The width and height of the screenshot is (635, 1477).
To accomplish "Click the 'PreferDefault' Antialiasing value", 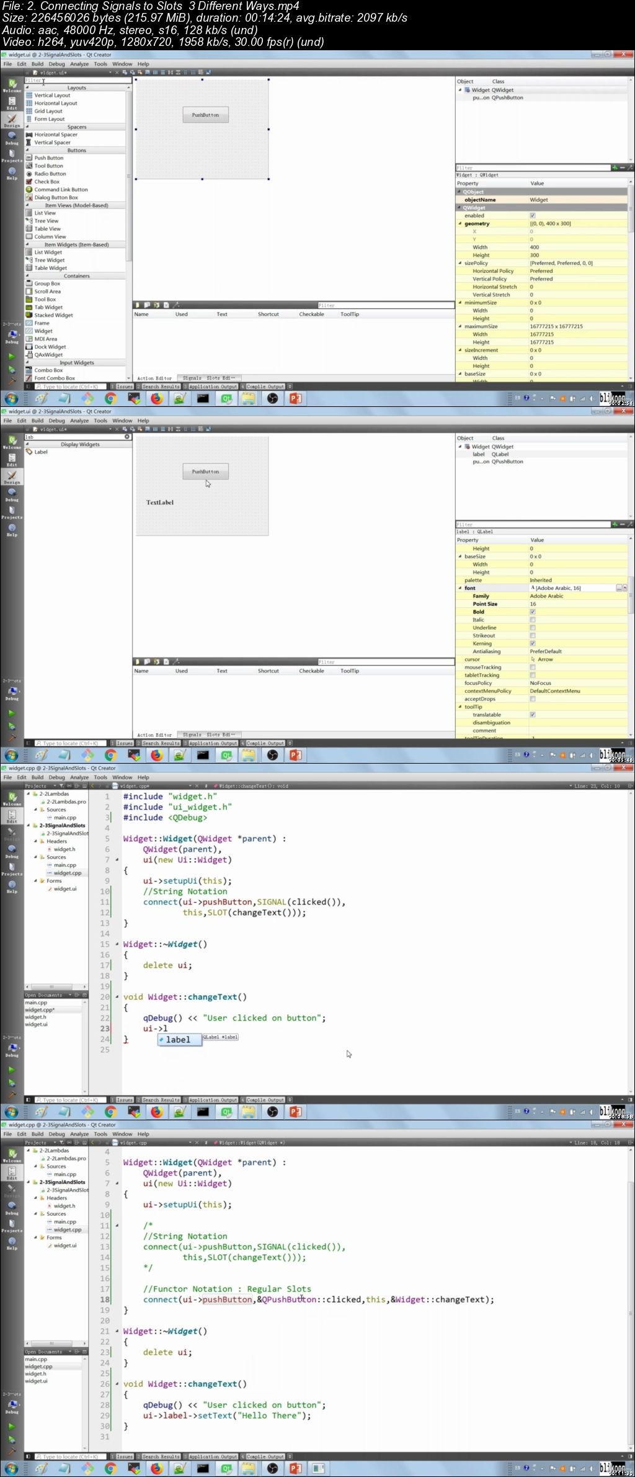I will tap(546, 651).
